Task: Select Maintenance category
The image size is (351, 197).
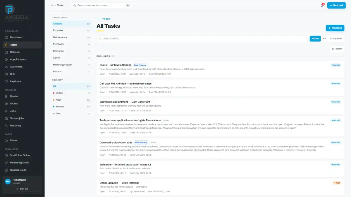Action: (71, 37)
